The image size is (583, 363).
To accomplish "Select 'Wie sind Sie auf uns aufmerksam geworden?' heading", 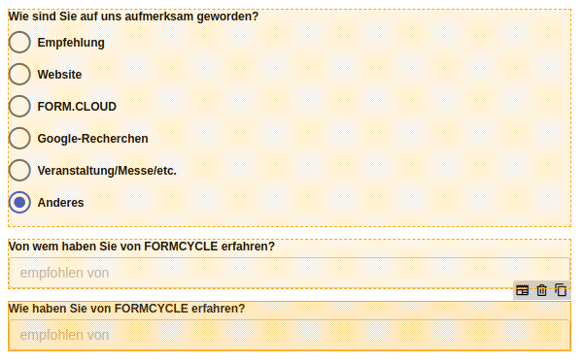I will point(133,16).
